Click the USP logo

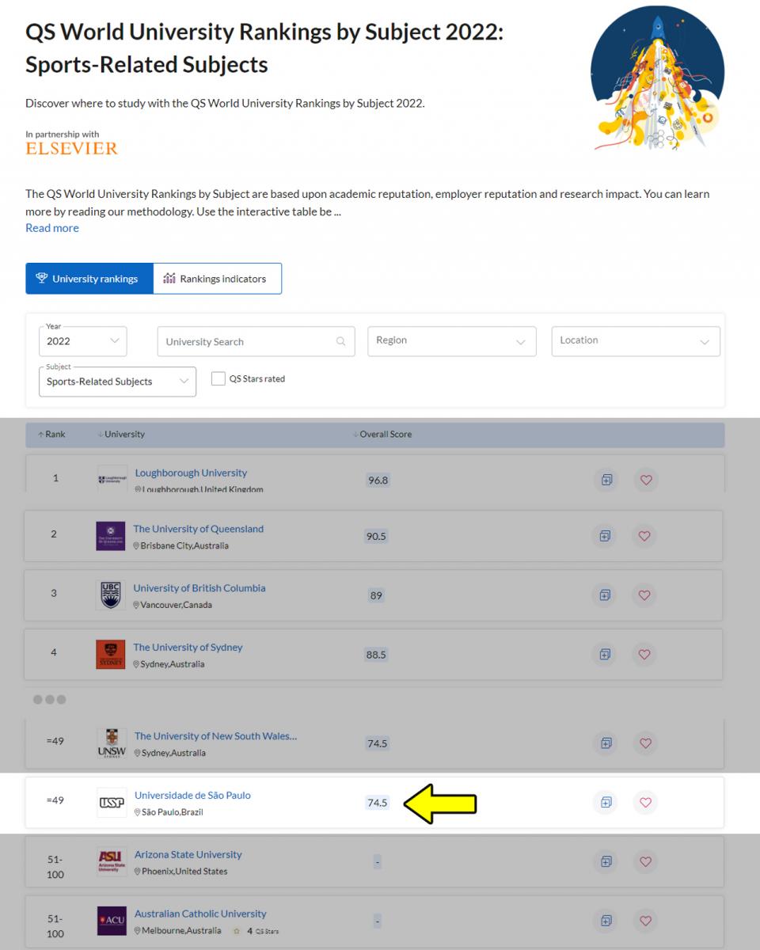click(x=112, y=803)
